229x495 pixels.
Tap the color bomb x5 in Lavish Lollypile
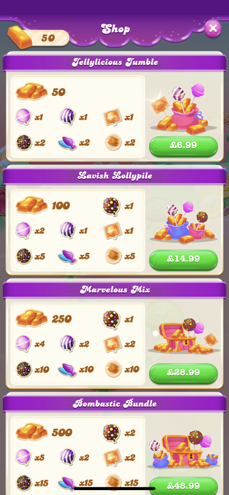point(24,256)
